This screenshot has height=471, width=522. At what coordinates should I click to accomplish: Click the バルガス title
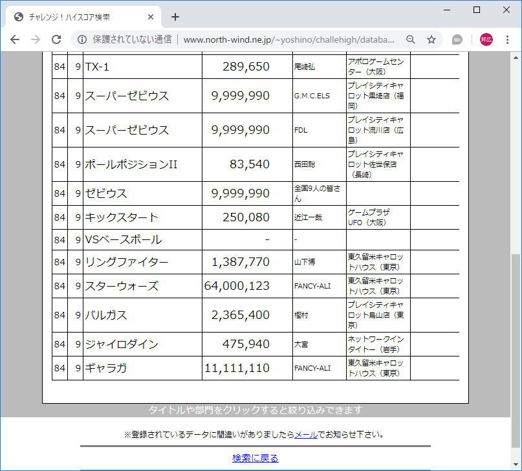coord(106,315)
